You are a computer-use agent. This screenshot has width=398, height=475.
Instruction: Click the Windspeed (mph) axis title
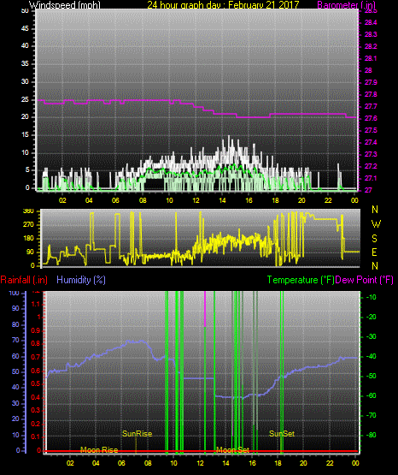click(x=65, y=5)
